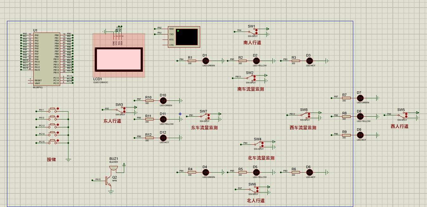Click the 东车流量监测 label
The width and height of the screenshot is (427, 207).
pos(204,128)
